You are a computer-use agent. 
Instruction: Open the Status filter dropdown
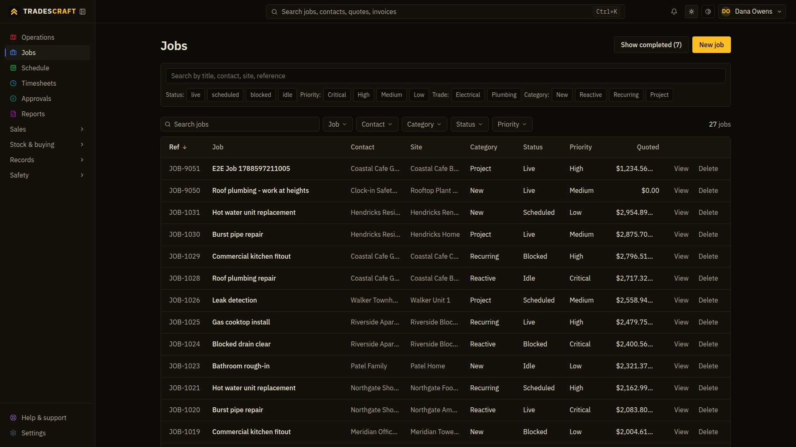(x=469, y=124)
